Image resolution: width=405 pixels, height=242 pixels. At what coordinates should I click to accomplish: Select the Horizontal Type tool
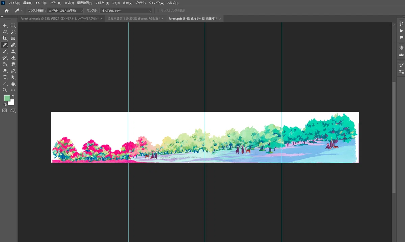[5, 77]
